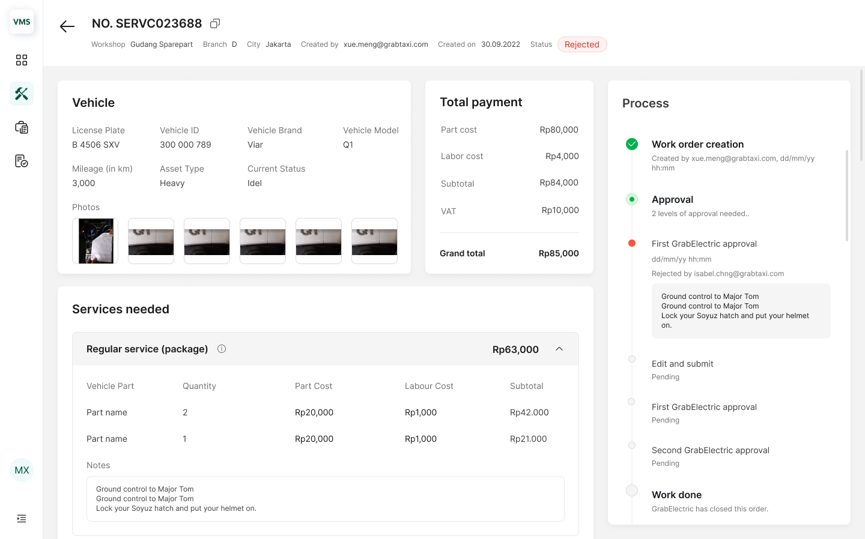Select the wrench and hammer service icon
This screenshot has width=865, height=539.
[x=22, y=94]
